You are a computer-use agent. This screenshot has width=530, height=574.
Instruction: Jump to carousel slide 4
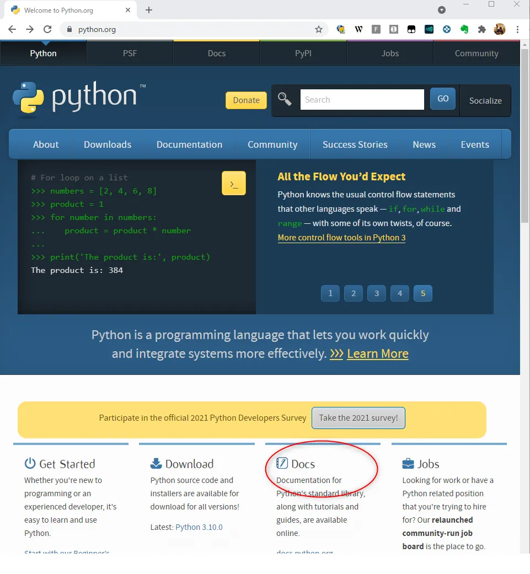400,293
